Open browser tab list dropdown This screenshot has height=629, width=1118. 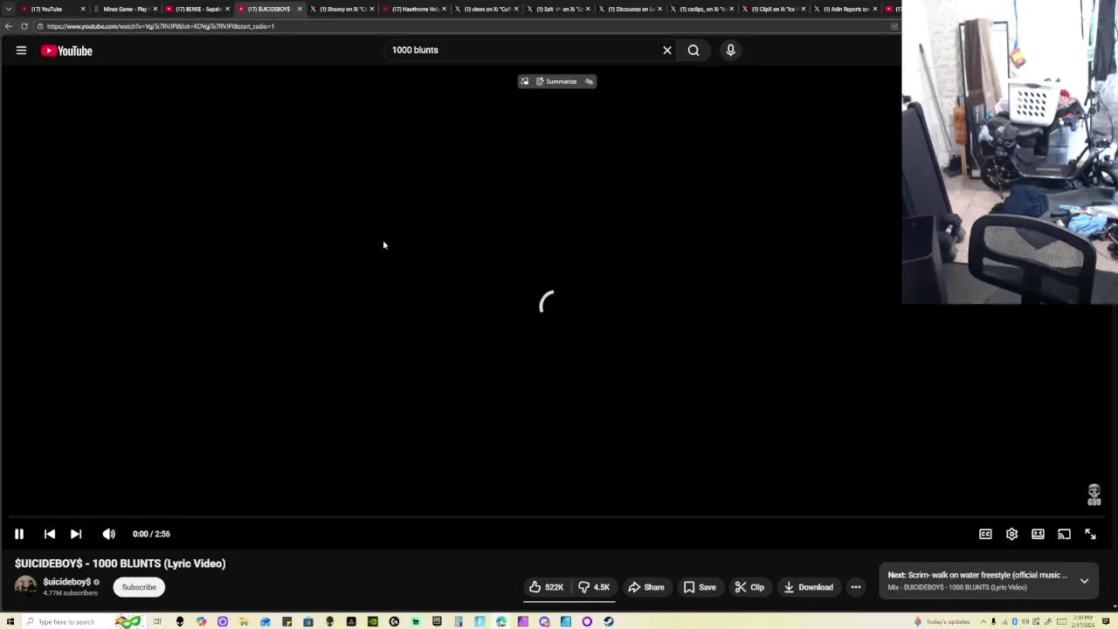pyautogui.click(x=9, y=9)
